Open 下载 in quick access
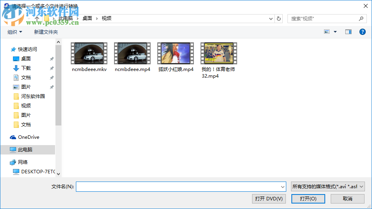Viewport: 372px width, 209px height. (x=26, y=68)
